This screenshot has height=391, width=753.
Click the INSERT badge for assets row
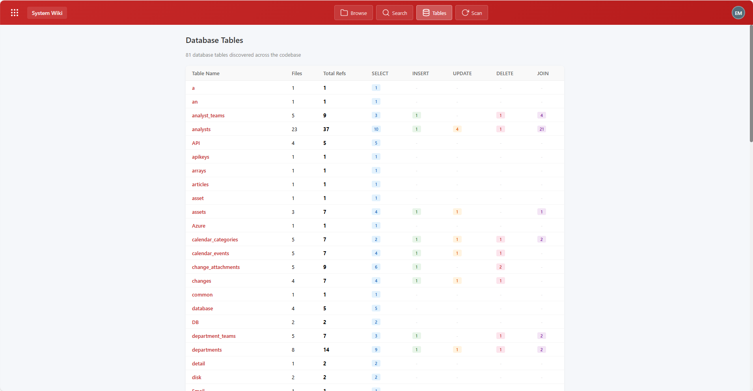[x=416, y=212]
